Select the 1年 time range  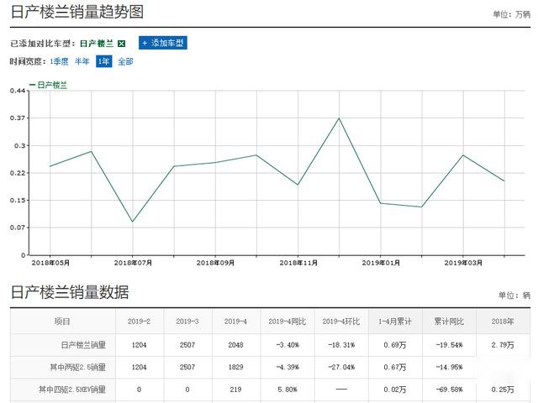tap(104, 61)
